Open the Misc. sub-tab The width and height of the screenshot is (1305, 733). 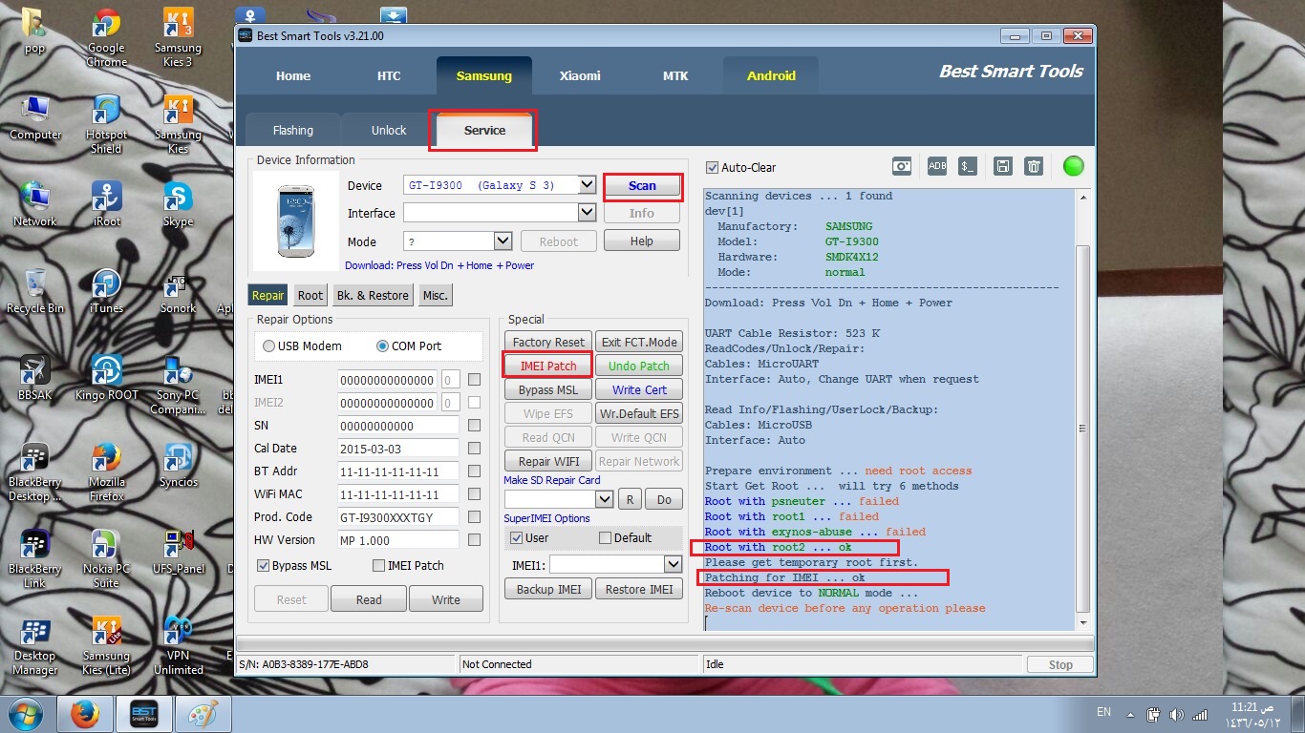click(436, 295)
